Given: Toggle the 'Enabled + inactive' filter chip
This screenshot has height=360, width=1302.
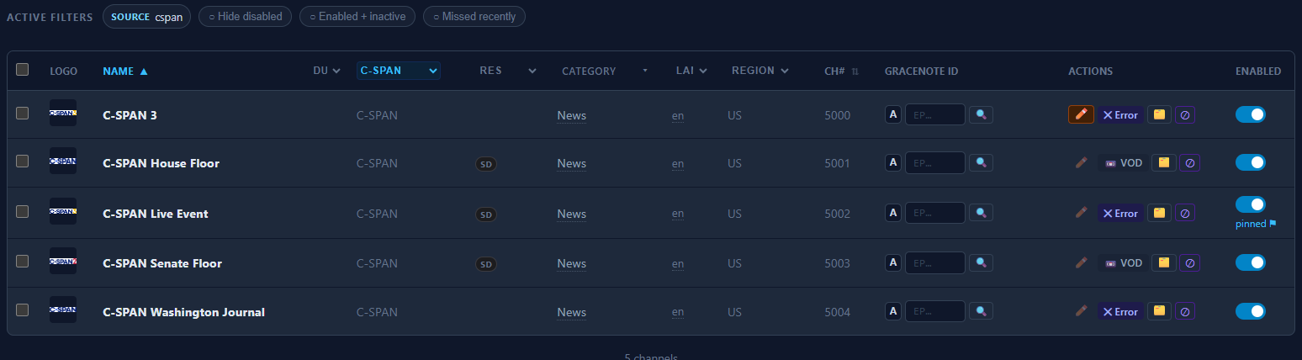Looking at the screenshot, I should click(357, 17).
